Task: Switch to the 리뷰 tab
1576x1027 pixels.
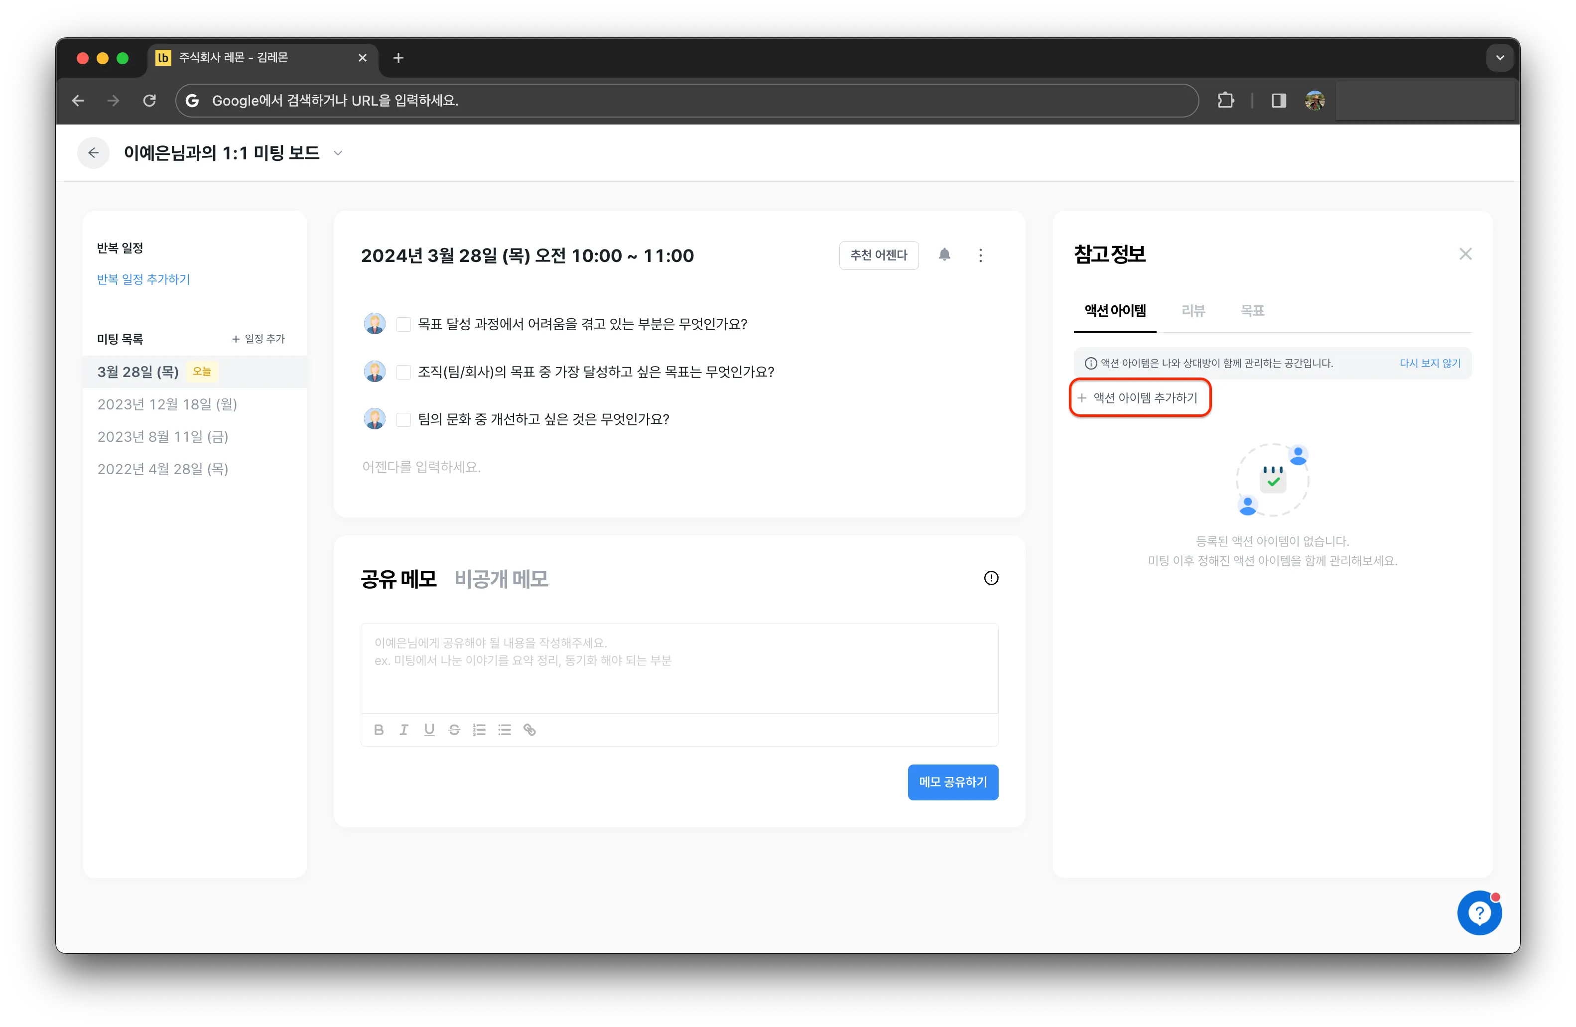Action: tap(1193, 311)
